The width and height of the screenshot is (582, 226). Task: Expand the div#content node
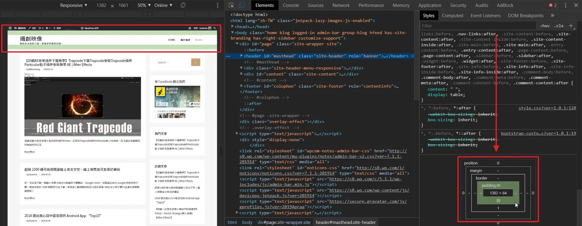[242, 74]
